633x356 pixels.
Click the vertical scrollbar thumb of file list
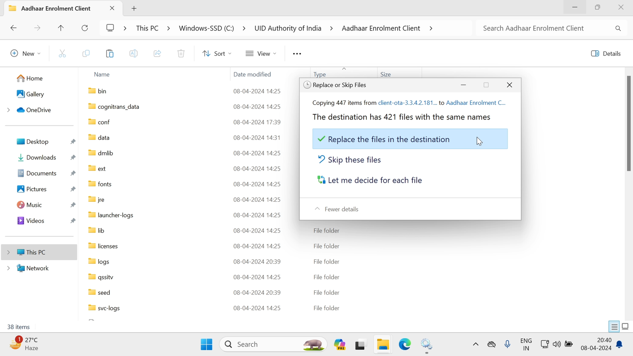click(x=629, y=123)
